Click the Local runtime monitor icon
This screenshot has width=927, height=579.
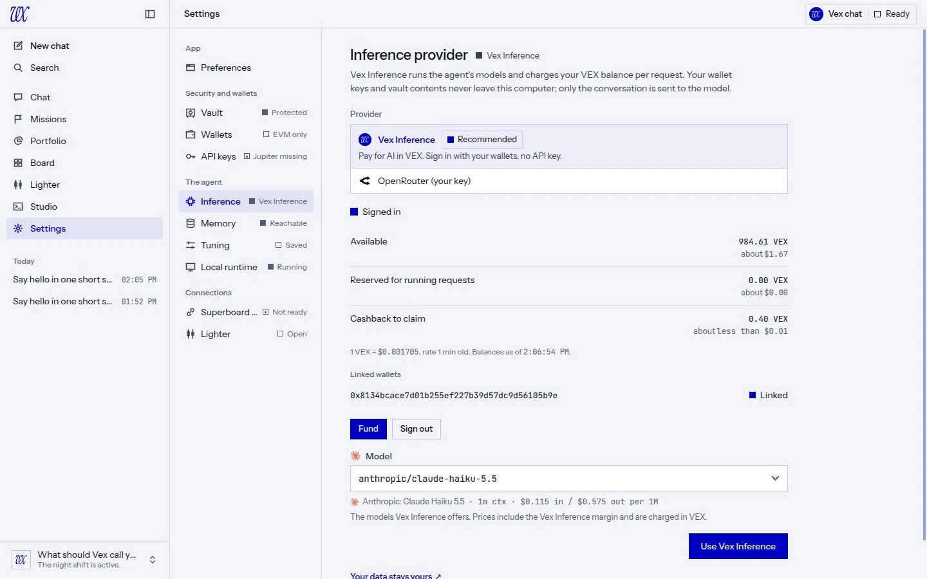(x=191, y=267)
